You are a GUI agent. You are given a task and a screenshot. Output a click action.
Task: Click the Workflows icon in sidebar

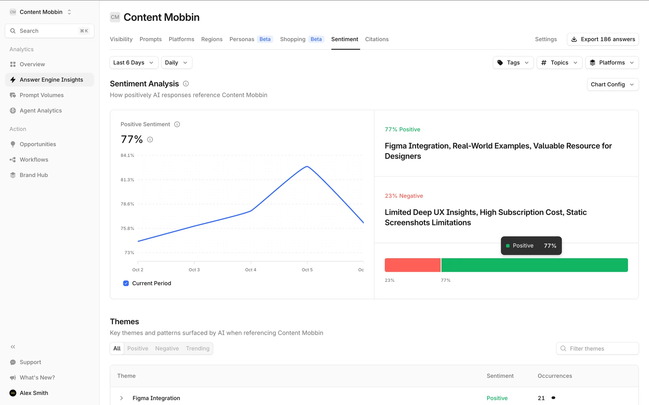pyautogui.click(x=13, y=160)
